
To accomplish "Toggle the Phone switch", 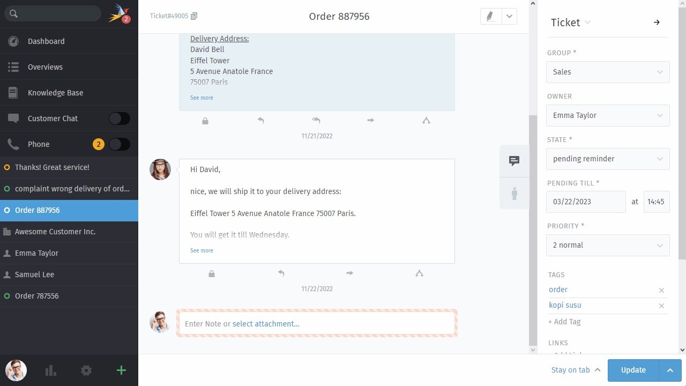I will [119, 144].
